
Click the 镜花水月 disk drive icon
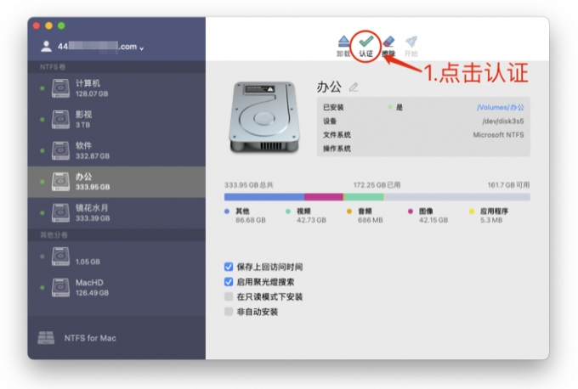(60, 212)
